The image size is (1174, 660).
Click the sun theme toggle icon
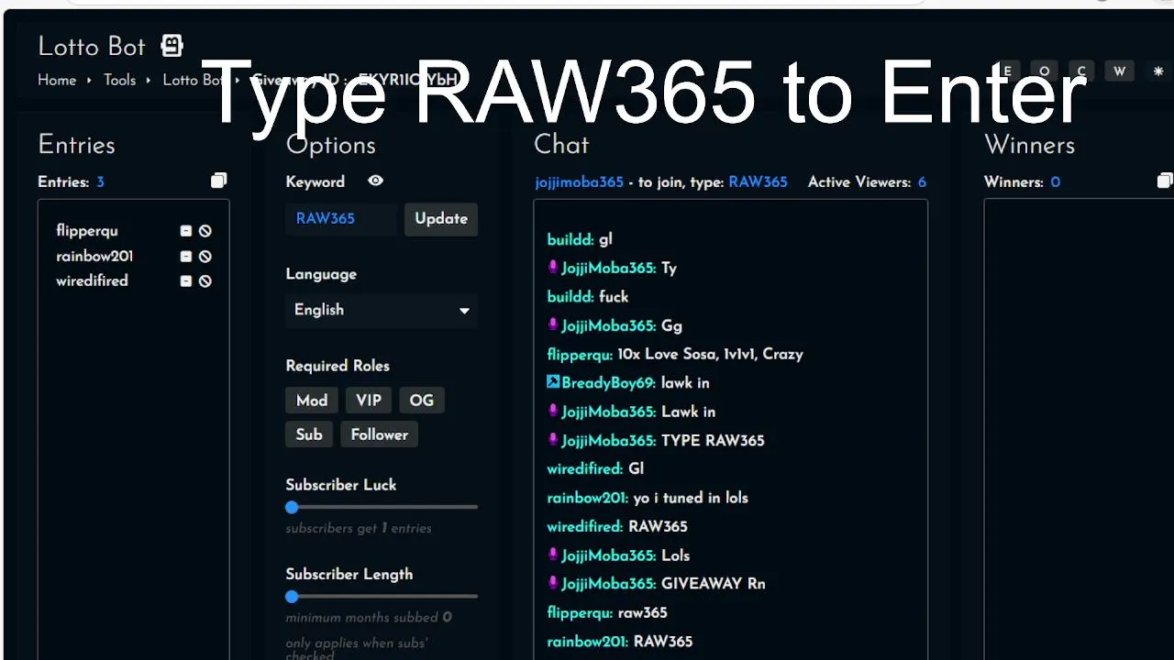point(1157,71)
